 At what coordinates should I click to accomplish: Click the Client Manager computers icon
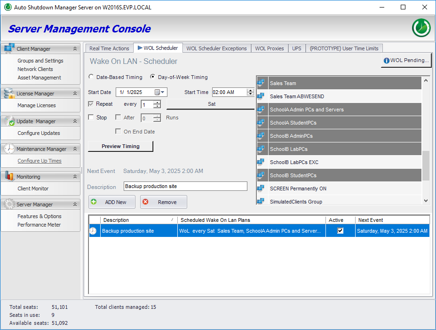[9, 48]
